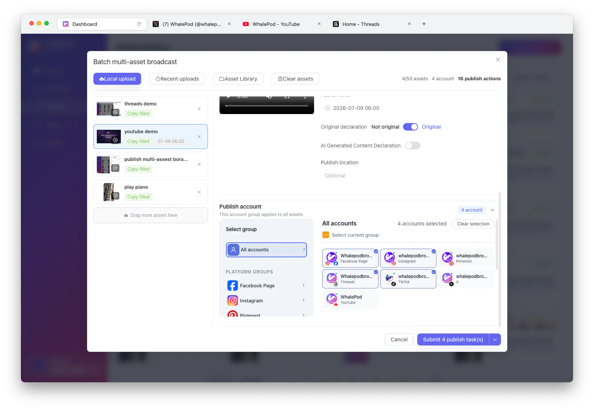Image resolution: width=594 pixels, height=410 pixels.
Task: Switch to the Dashboard browser tab
Action: [102, 24]
